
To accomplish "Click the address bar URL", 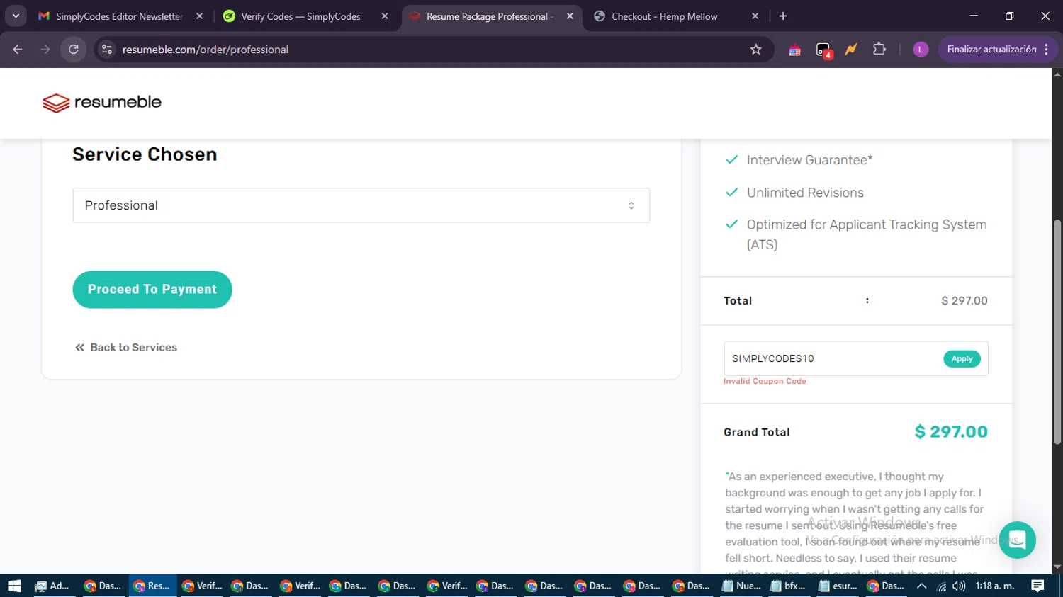I will [206, 50].
